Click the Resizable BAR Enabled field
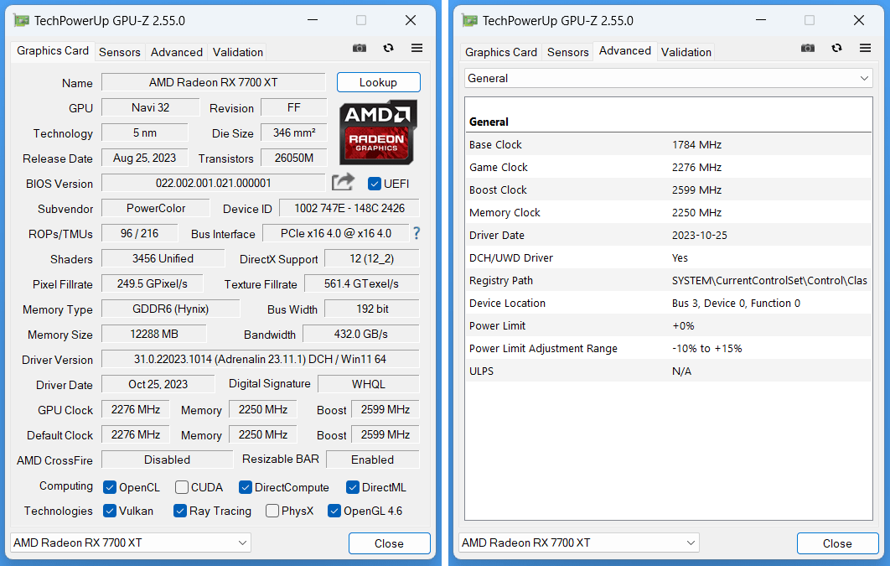Image resolution: width=890 pixels, height=566 pixels. click(x=372, y=460)
